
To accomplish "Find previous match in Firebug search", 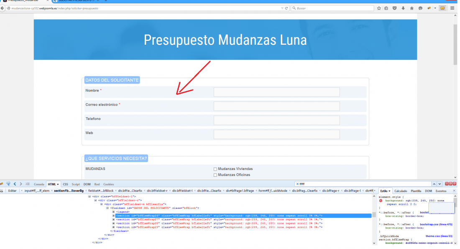I will point(434,184).
